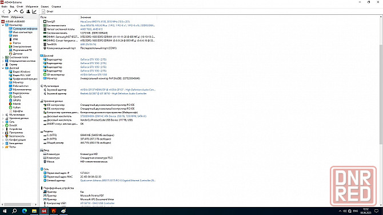Select Суммарная информация in the tree
383x215 pixels.
23,29
